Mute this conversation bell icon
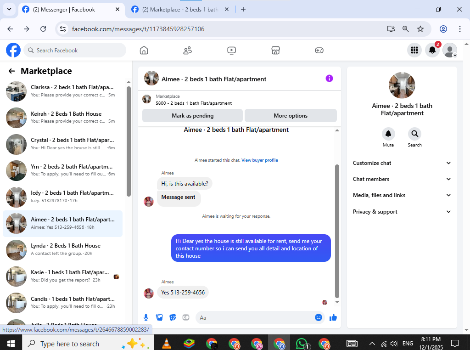 [x=388, y=134]
